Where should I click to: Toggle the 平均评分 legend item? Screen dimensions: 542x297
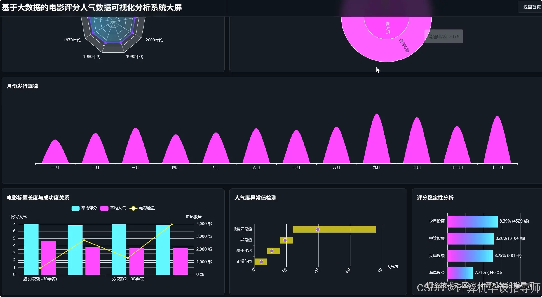click(84, 208)
